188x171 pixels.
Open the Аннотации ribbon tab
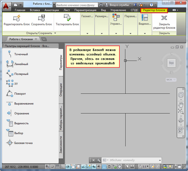click(x=52, y=10)
